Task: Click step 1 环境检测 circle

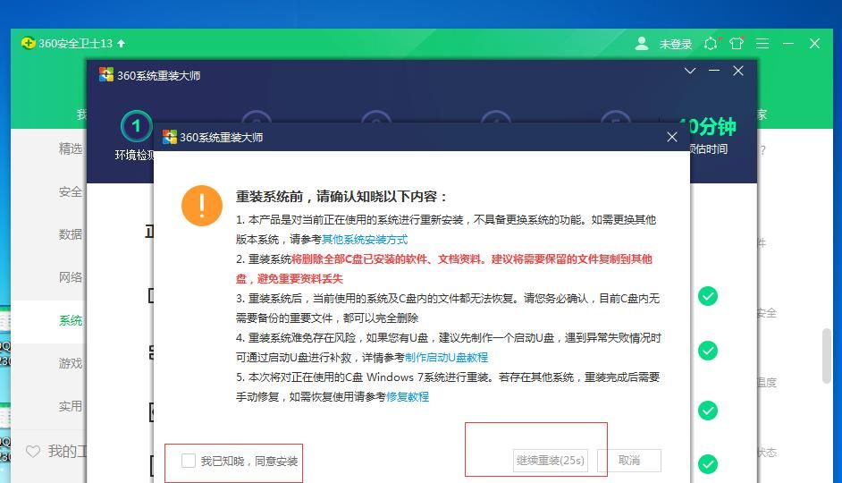Action: click(137, 127)
